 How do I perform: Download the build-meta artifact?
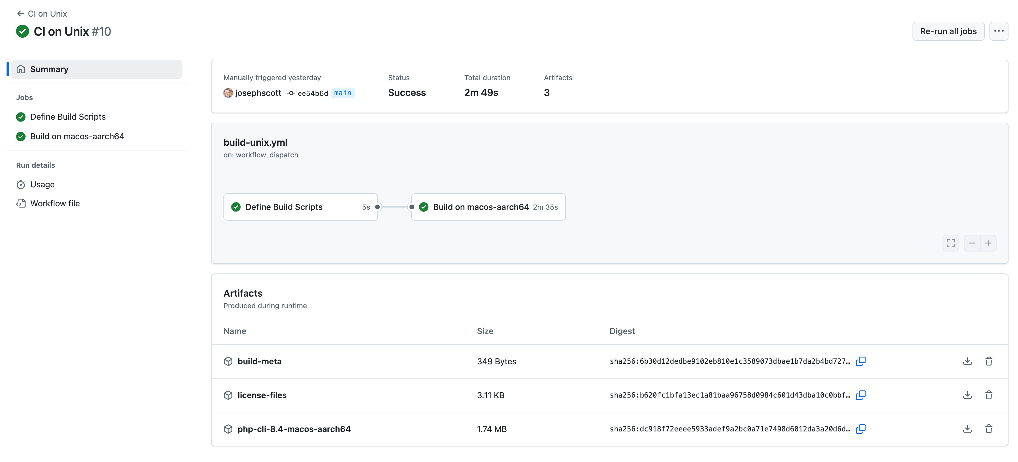(967, 361)
